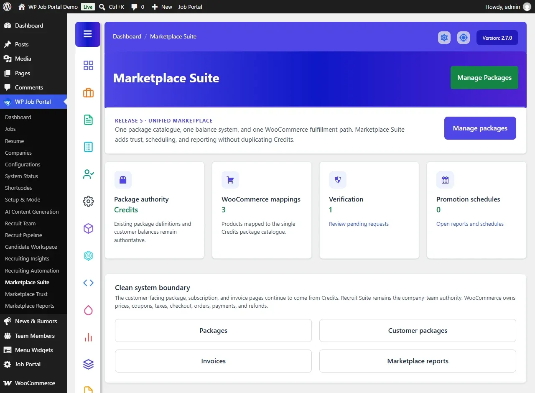Click the Invoices button

[x=213, y=361]
